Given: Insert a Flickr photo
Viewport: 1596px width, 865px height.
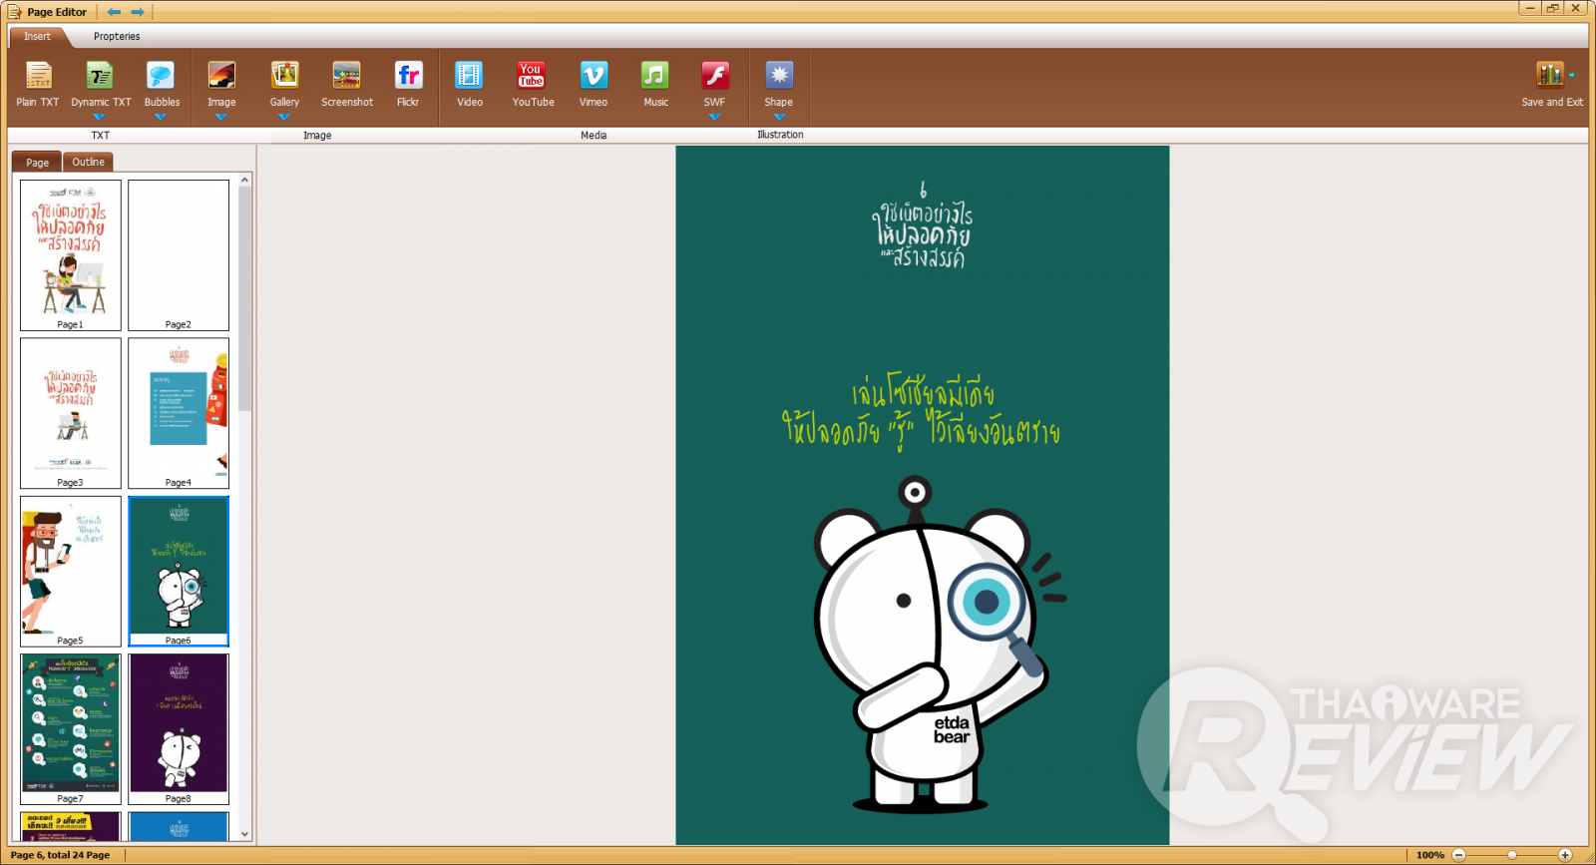Looking at the screenshot, I should [408, 84].
